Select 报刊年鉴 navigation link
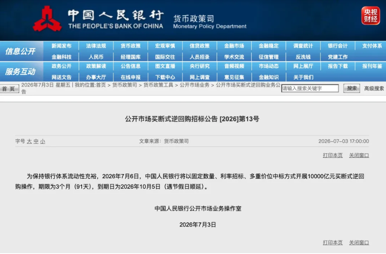The image size is (386, 254). point(372,66)
